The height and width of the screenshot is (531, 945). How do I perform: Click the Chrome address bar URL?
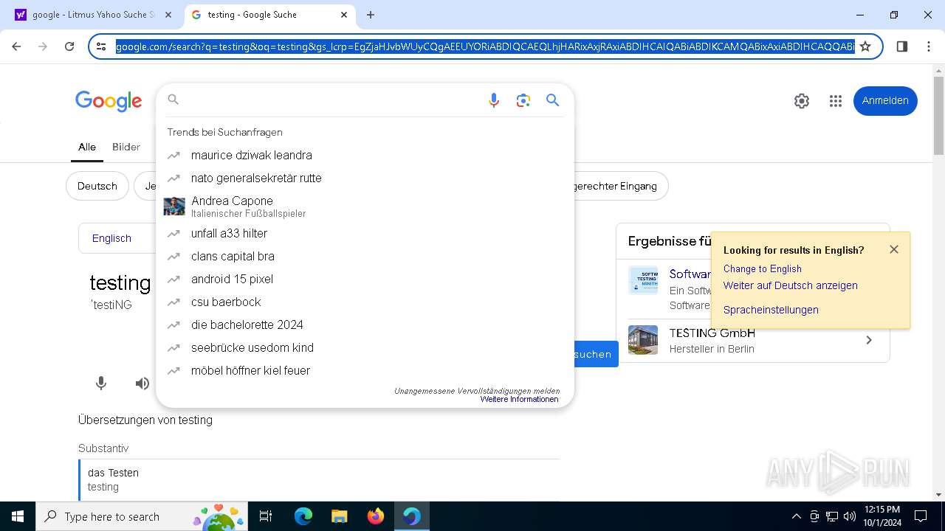[485, 46]
